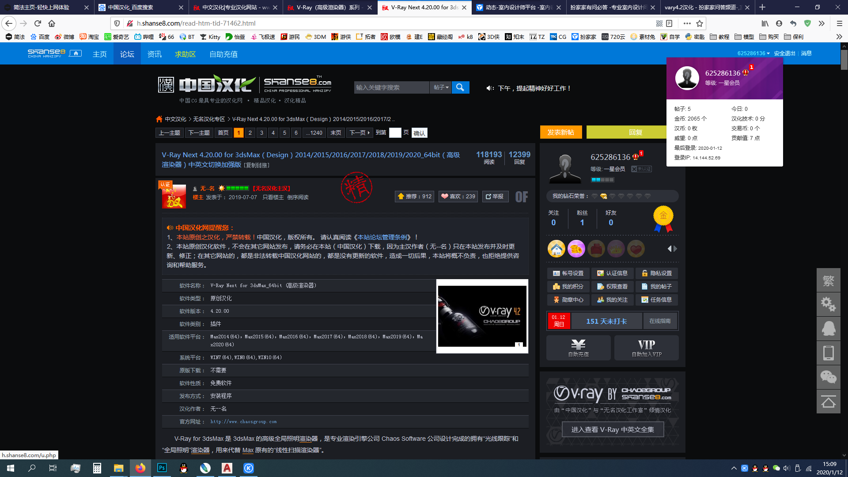The width and height of the screenshot is (848, 477).
Task: Click the page number jump input box
Action: click(395, 132)
